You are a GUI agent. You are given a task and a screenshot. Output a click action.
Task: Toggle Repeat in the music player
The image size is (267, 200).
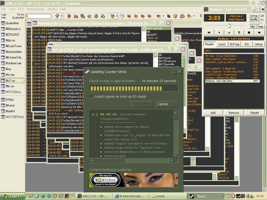click(x=253, y=23)
